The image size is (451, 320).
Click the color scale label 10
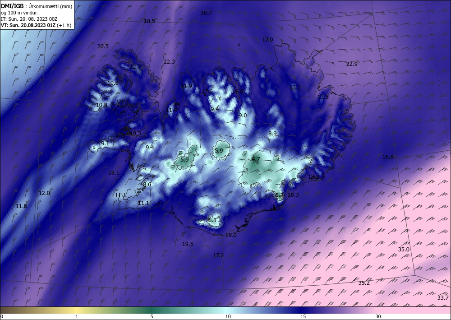[228, 316]
